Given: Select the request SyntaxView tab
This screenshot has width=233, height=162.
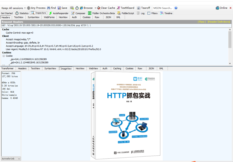Looking at the screenshot, I should coord(34,17).
